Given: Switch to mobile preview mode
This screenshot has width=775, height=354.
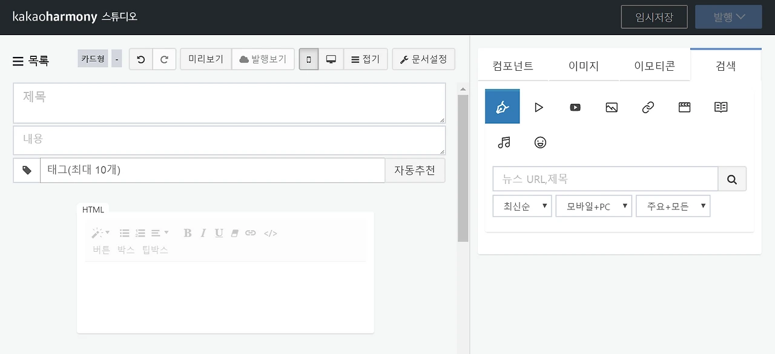Looking at the screenshot, I should click(308, 59).
